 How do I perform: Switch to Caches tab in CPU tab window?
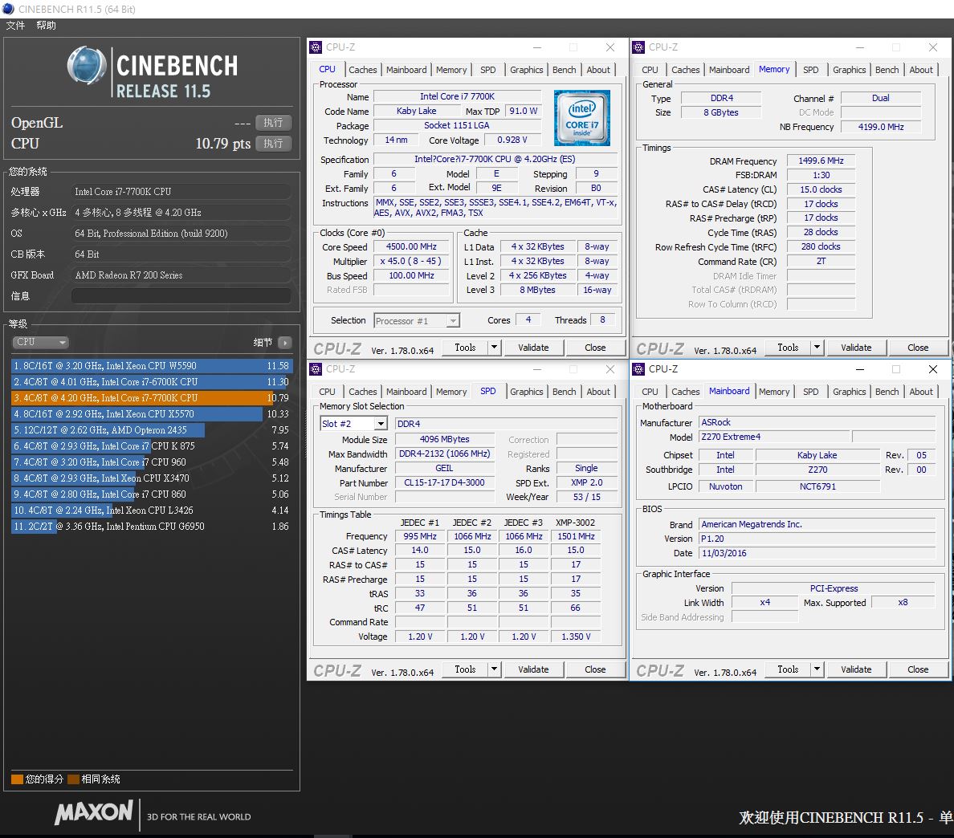(363, 70)
